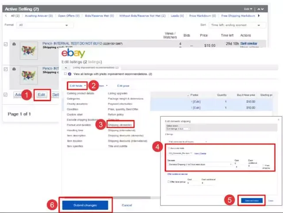Choose Payment information menu item
Screen dimensions: 283x213
click(x=120, y=104)
